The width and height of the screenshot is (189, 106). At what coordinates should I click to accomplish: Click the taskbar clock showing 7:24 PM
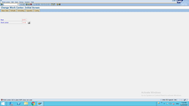184,104
